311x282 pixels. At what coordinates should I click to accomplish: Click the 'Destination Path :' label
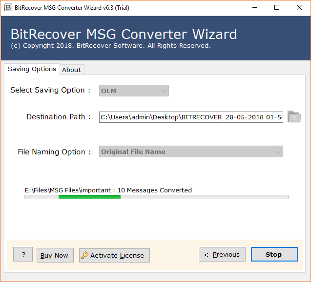pos(59,117)
